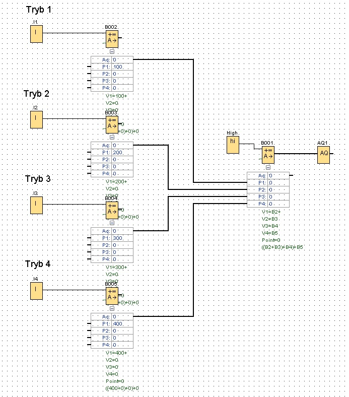Collapse the B005 parameter table
The image size is (349, 397).
tap(112, 308)
